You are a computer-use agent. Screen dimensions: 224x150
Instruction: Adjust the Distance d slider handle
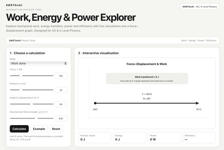pyautogui.click(x=21, y=90)
